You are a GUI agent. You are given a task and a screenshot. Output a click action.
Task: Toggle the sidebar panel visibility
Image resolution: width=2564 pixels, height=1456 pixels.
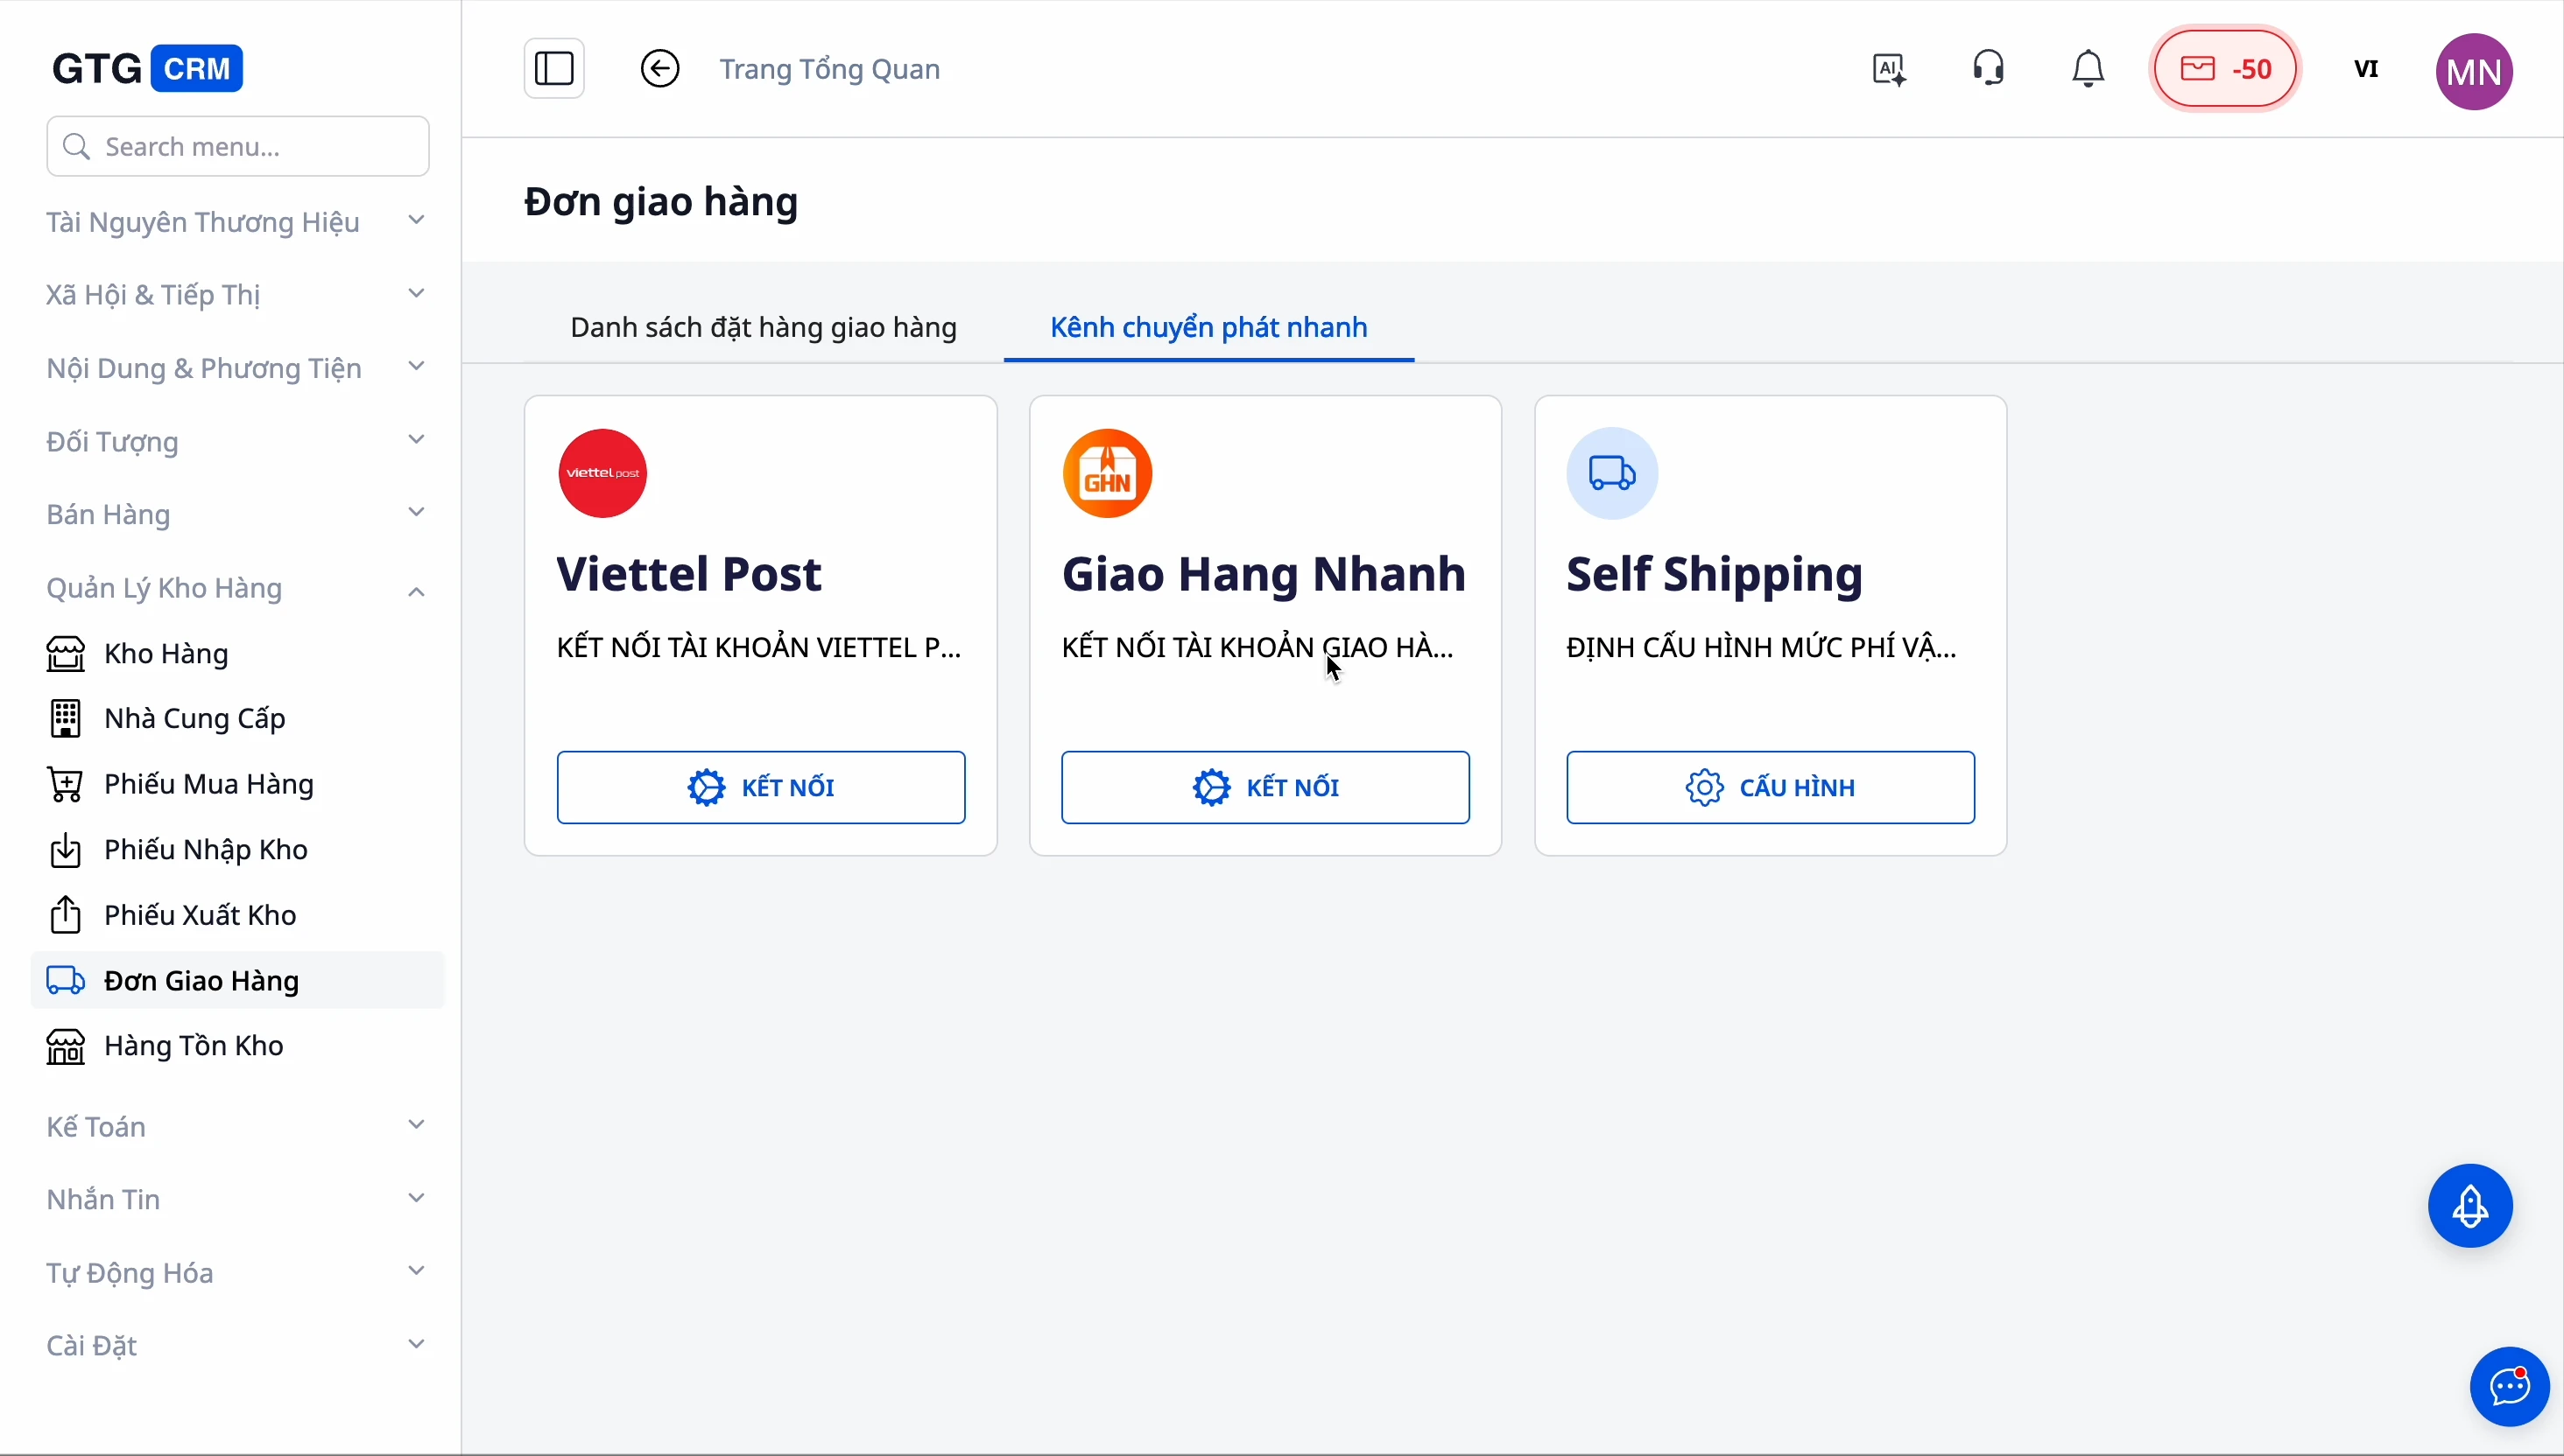[x=553, y=68]
